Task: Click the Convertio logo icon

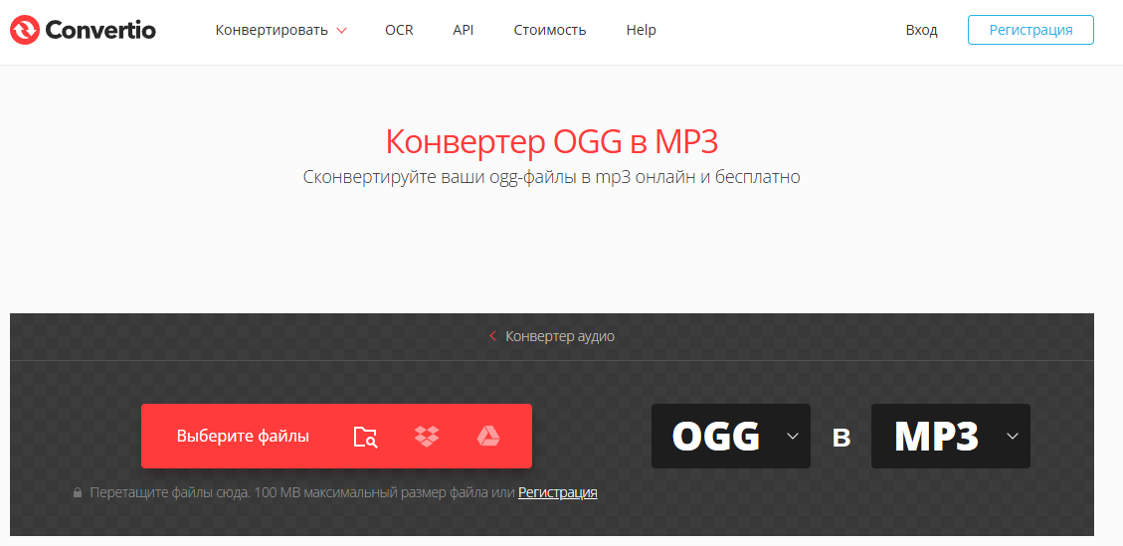Action: click(x=25, y=30)
